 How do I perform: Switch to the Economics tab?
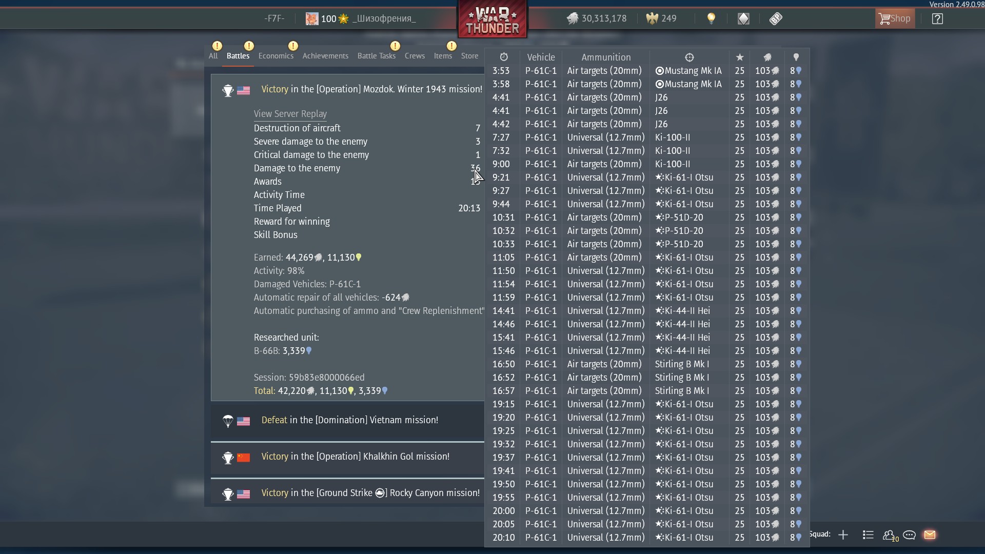(276, 56)
